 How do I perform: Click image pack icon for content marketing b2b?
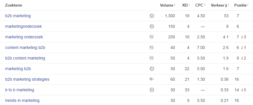click(151, 47)
